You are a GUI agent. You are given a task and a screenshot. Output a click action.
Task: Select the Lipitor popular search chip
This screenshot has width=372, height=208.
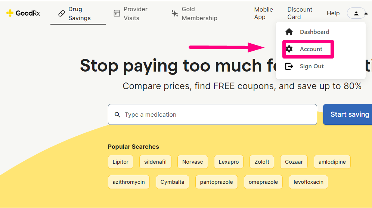(x=121, y=162)
